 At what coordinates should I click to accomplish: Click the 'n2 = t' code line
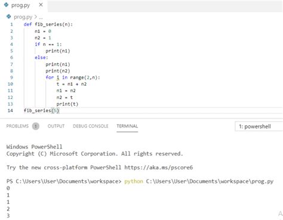point(64,97)
